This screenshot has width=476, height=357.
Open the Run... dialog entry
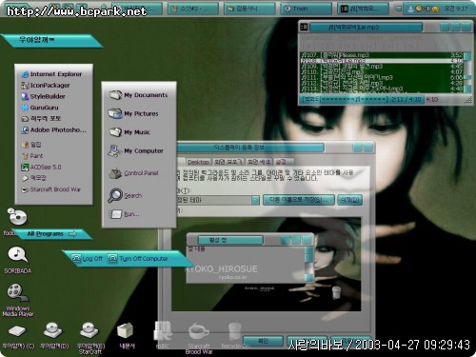coord(124,214)
